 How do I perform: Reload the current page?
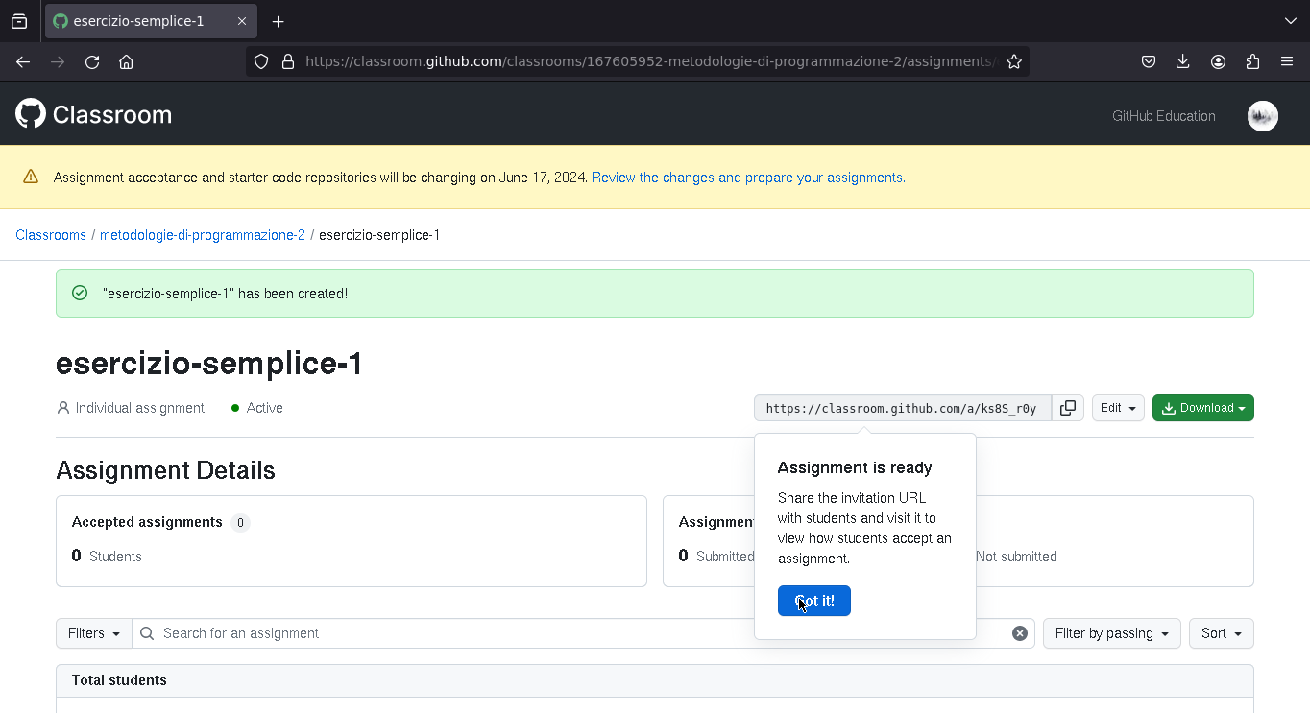[92, 61]
